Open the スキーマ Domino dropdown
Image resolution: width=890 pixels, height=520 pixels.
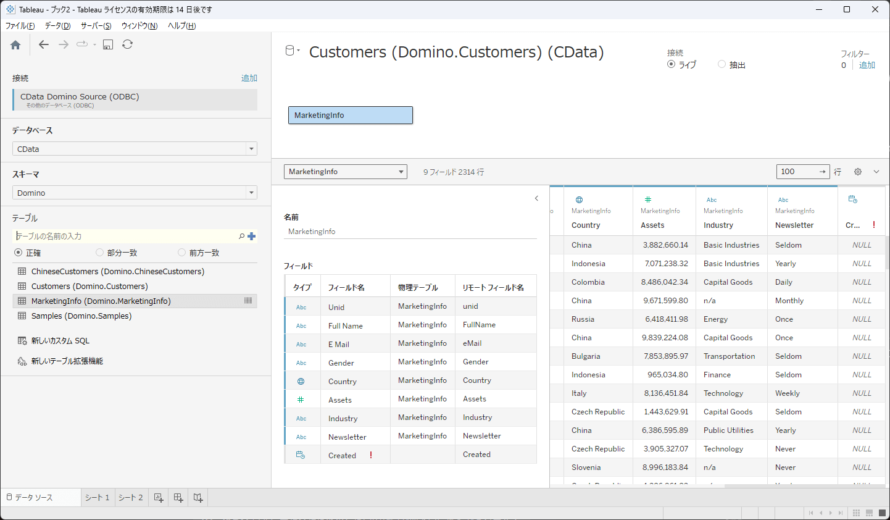point(135,193)
